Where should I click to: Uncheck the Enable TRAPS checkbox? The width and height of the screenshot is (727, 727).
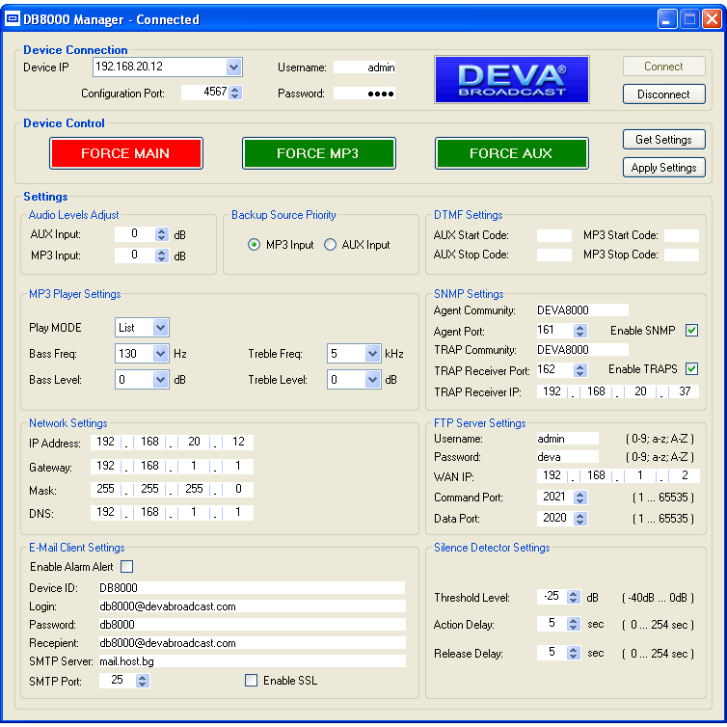[691, 369]
